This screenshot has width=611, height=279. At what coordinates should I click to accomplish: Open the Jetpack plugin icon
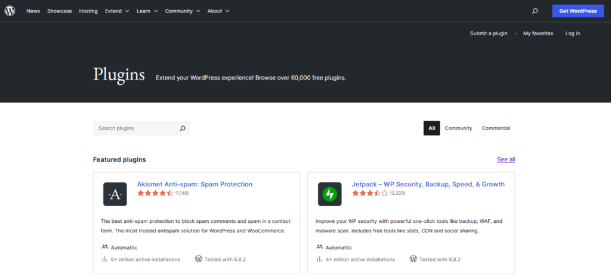(x=329, y=194)
